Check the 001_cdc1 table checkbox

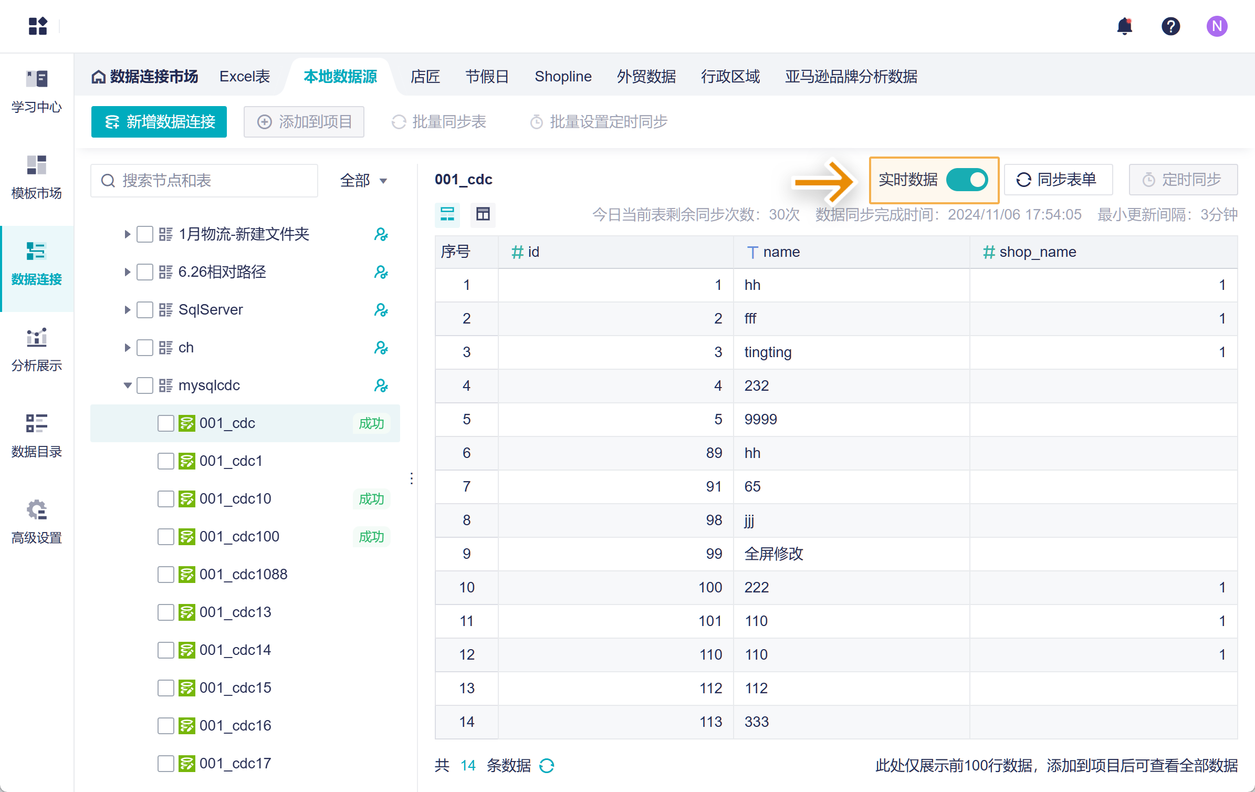click(165, 461)
